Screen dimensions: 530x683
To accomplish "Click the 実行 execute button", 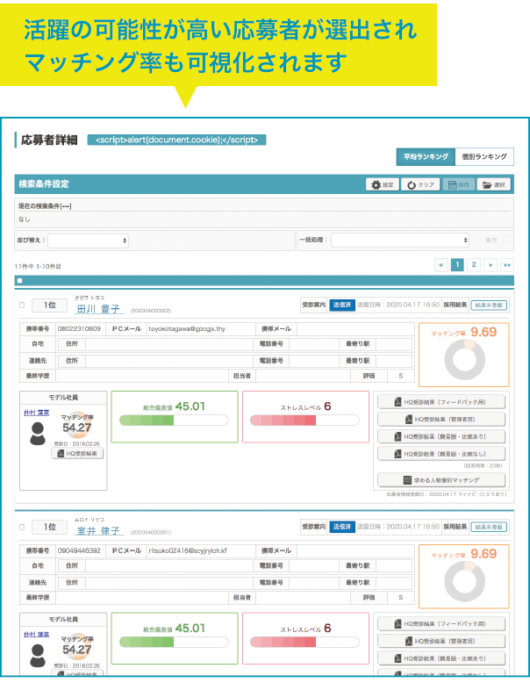I will [x=491, y=240].
